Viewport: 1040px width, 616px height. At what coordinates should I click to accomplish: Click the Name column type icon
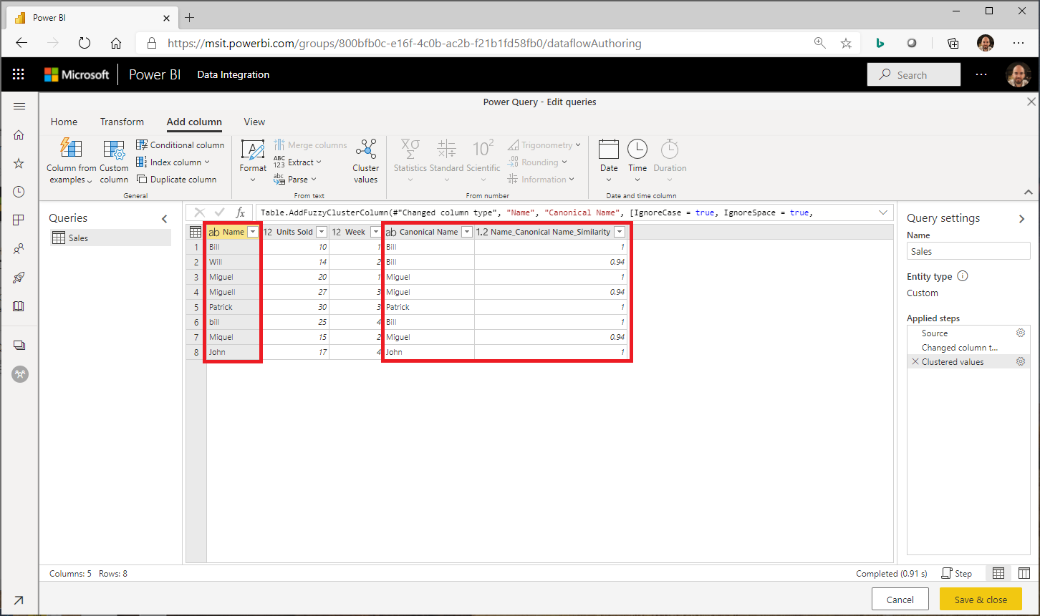pyautogui.click(x=214, y=232)
